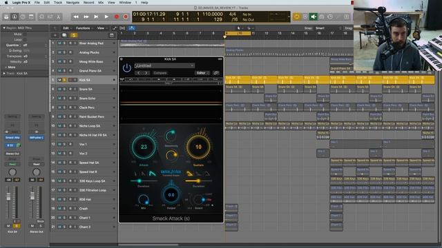Click the Duplicate Track icon
The width and height of the screenshot is (442, 248).
click(x=64, y=35)
